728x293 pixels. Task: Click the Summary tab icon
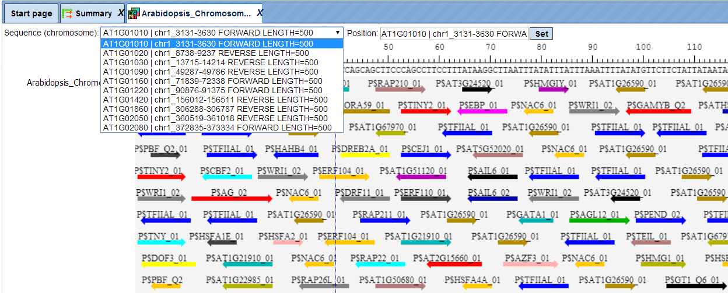67,13
